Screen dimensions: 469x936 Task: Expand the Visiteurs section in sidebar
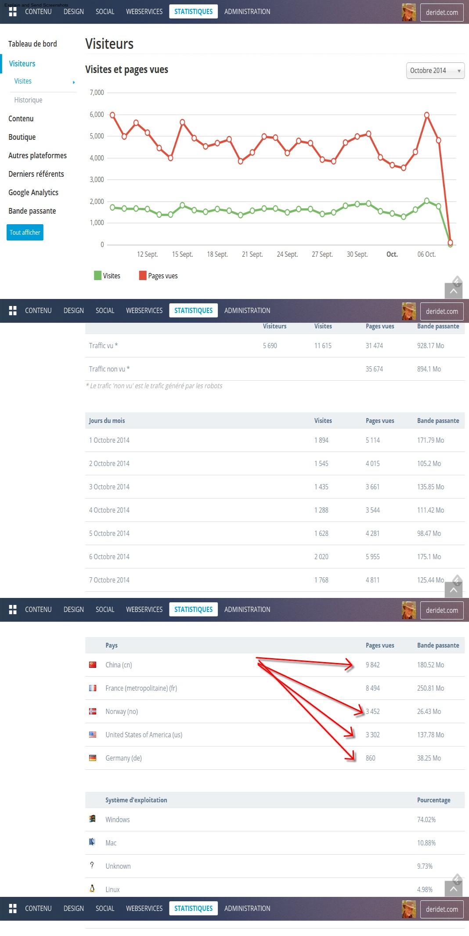[x=22, y=64]
